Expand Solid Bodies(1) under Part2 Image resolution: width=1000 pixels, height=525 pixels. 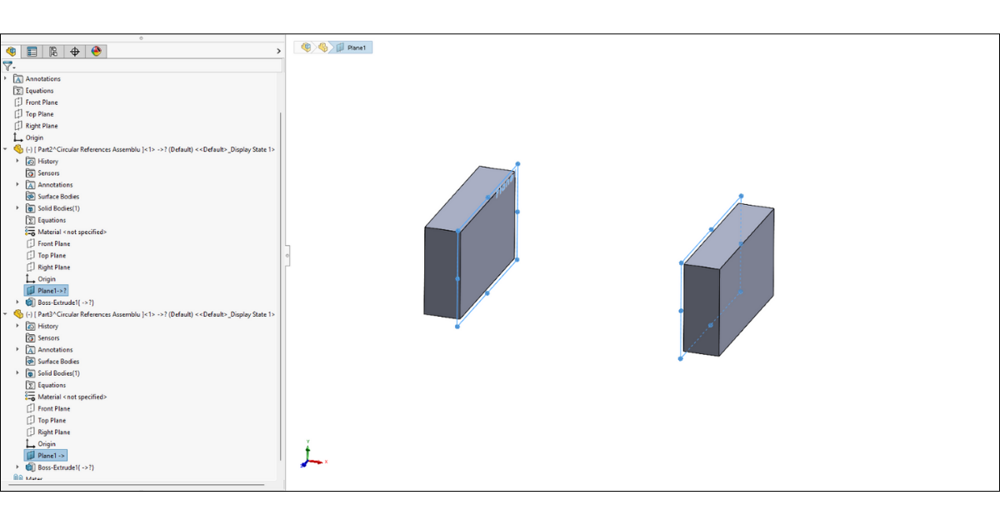tap(17, 208)
